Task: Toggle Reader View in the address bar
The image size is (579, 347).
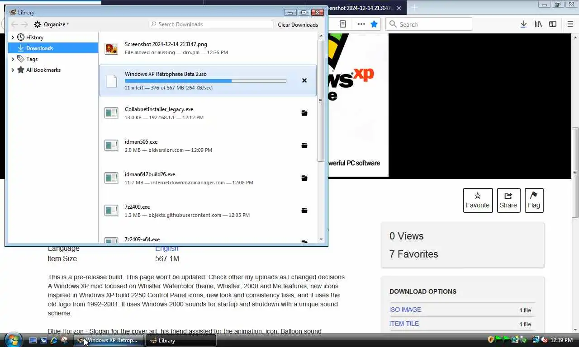Action: [x=343, y=24]
